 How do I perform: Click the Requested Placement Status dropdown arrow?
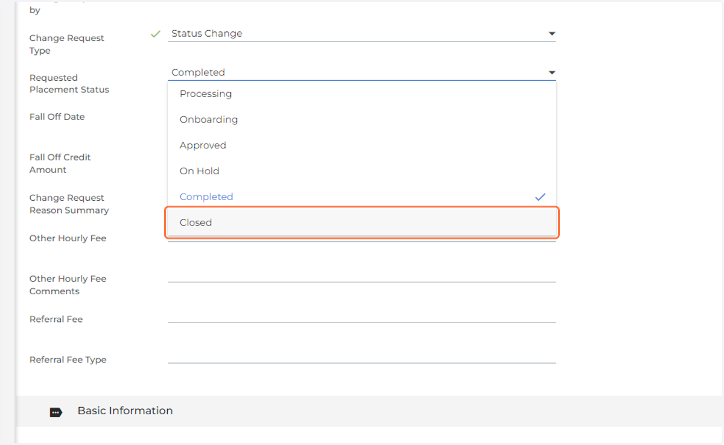tap(551, 72)
